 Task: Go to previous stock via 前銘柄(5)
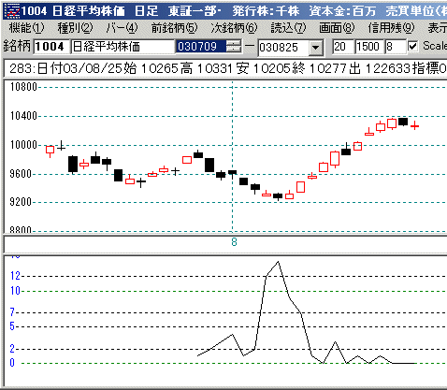tap(175, 28)
